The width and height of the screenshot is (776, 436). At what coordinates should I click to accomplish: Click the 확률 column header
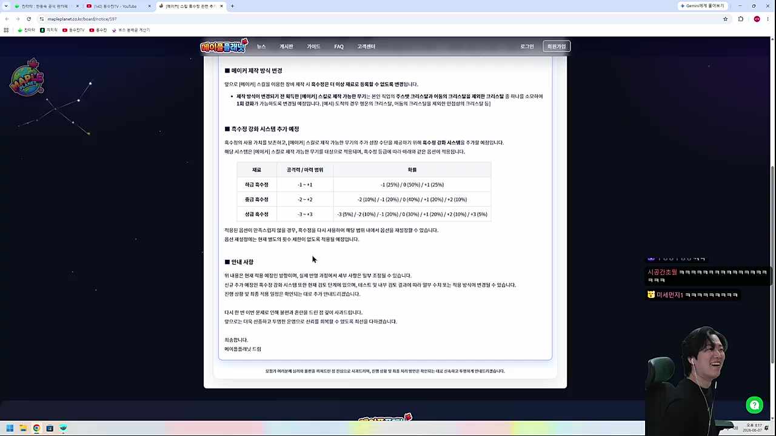pyautogui.click(x=412, y=170)
